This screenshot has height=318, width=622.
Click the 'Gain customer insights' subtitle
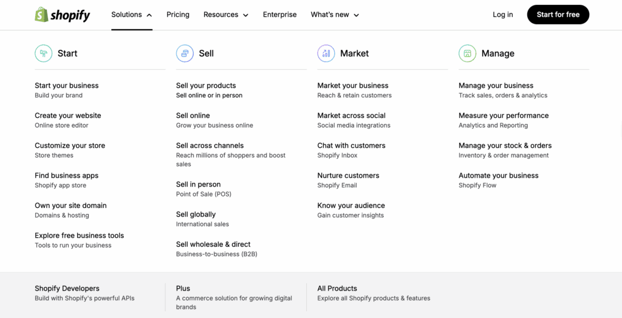coord(350,215)
